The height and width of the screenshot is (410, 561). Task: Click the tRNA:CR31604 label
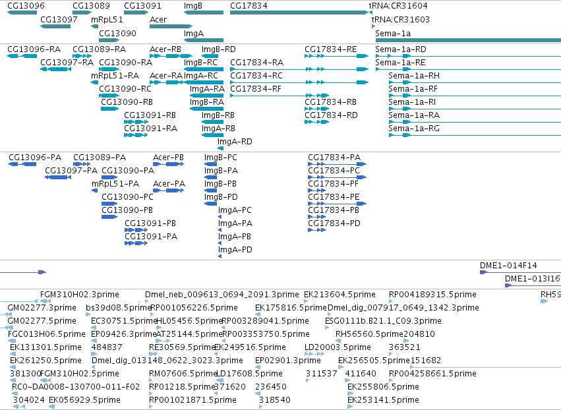pos(398,6)
